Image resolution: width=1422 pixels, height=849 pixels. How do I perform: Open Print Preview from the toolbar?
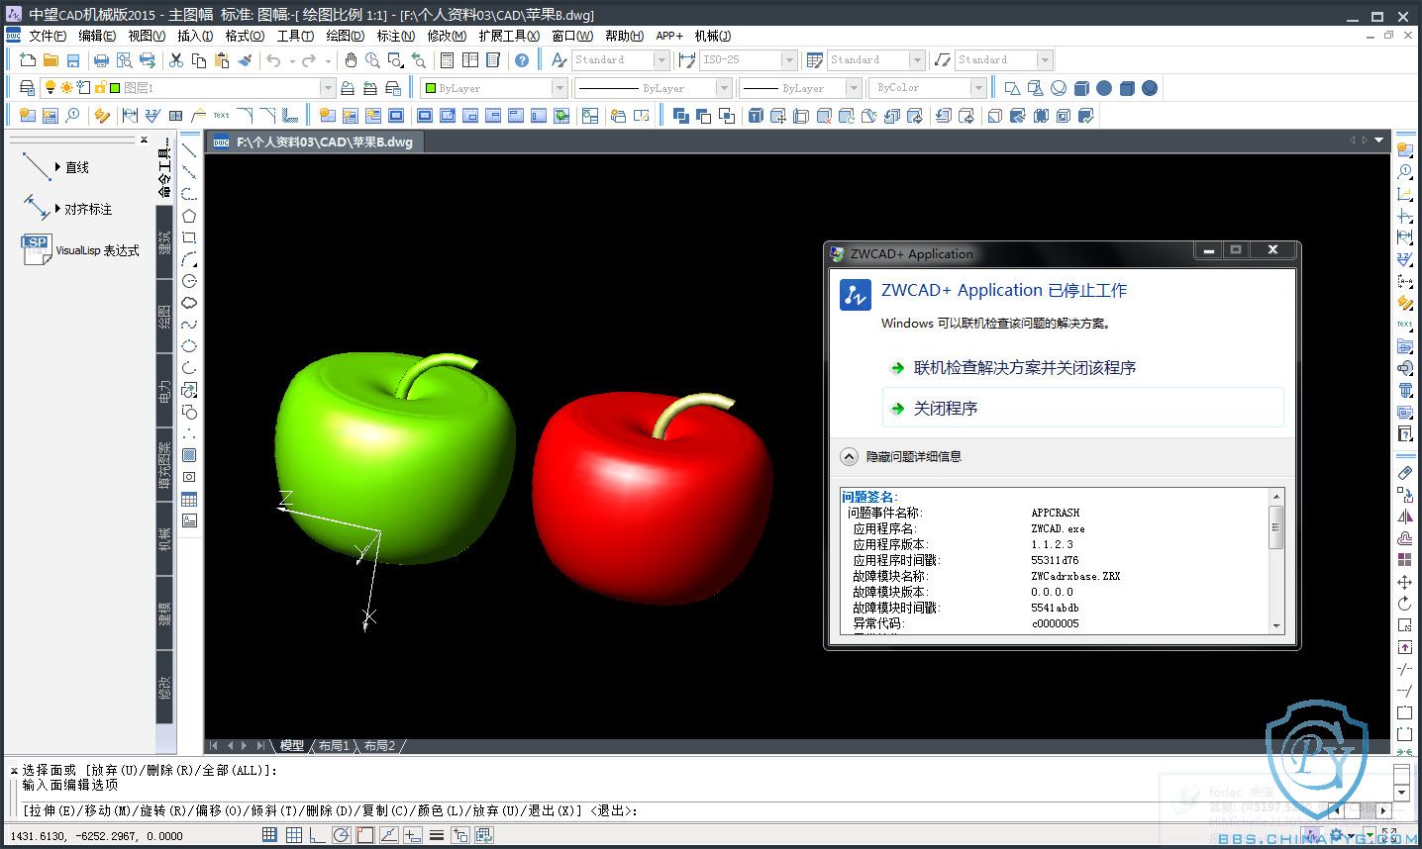[x=124, y=60]
